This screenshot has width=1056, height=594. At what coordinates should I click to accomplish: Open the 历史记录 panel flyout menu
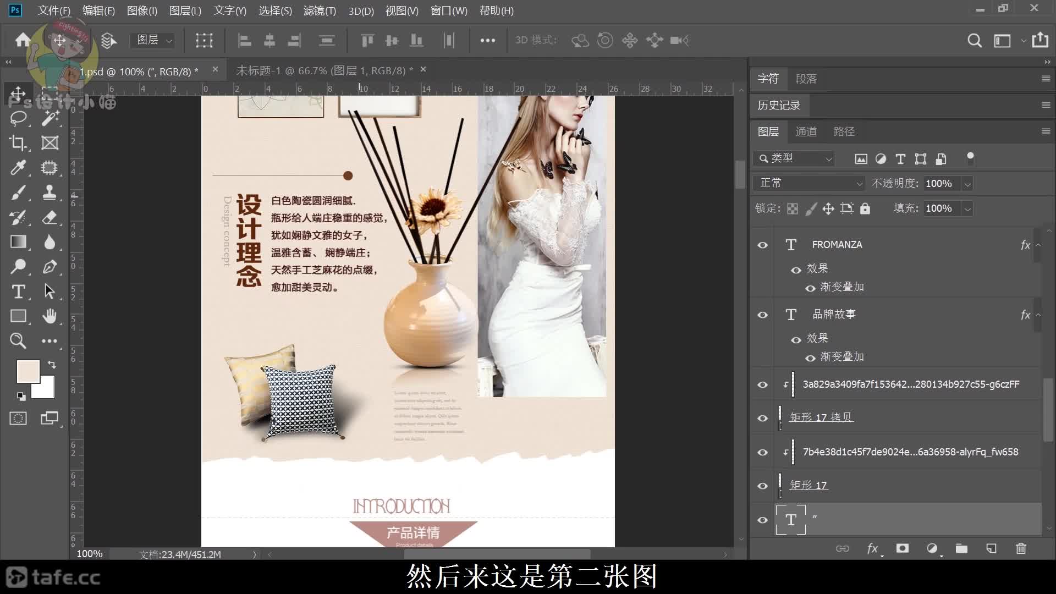pos(1046,105)
